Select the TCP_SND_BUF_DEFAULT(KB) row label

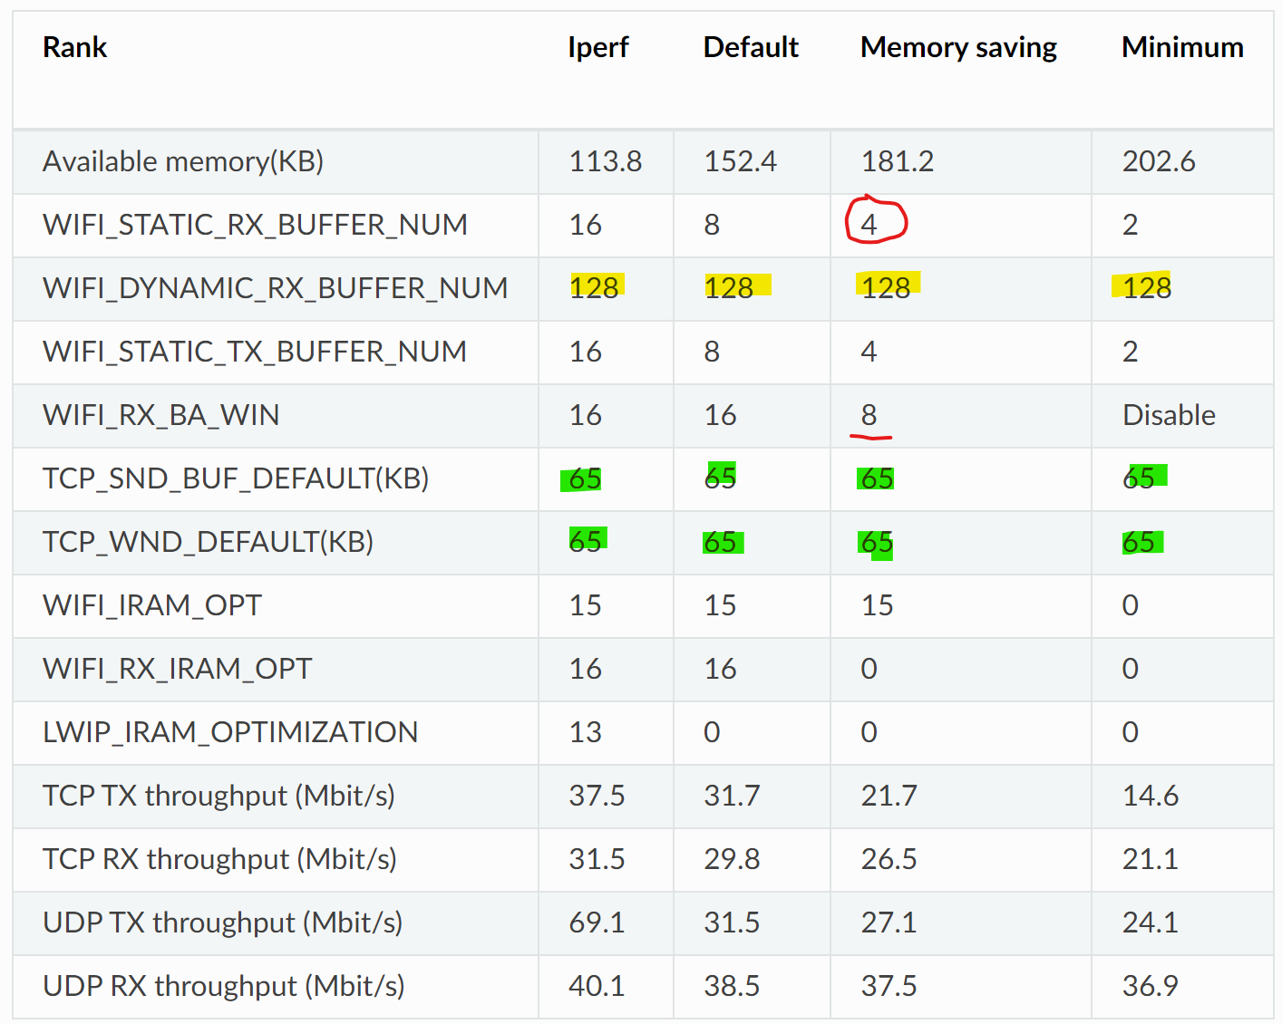[236, 478]
